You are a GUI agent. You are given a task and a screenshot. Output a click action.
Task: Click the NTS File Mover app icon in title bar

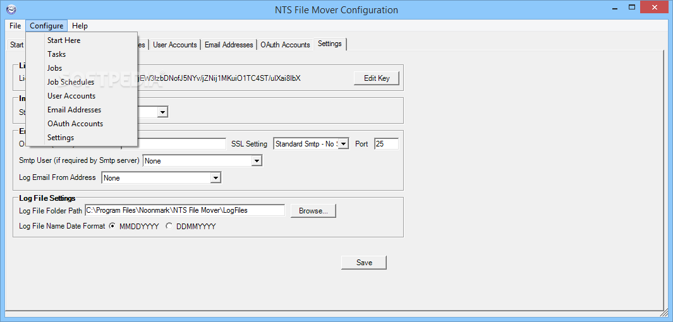click(x=11, y=9)
